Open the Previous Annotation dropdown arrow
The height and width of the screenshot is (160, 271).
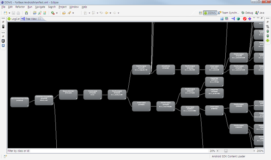point(97,13)
